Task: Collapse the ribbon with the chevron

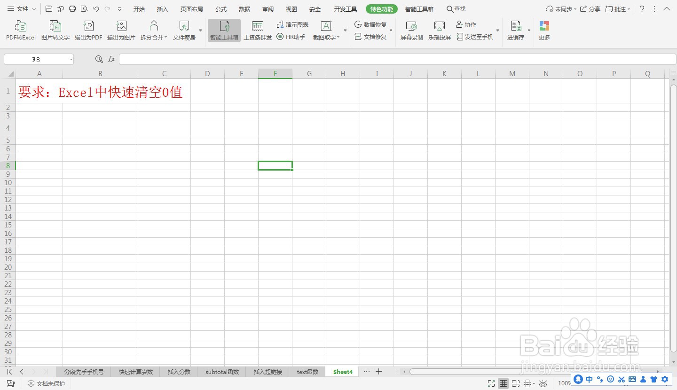Action: 667,9
